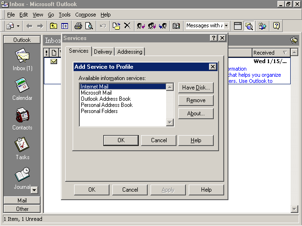Click Help at bottom of Services dialog
302x226 pixels.
[206, 190]
